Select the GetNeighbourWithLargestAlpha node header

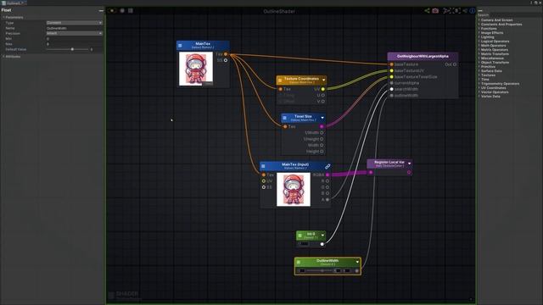[x=423, y=56]
